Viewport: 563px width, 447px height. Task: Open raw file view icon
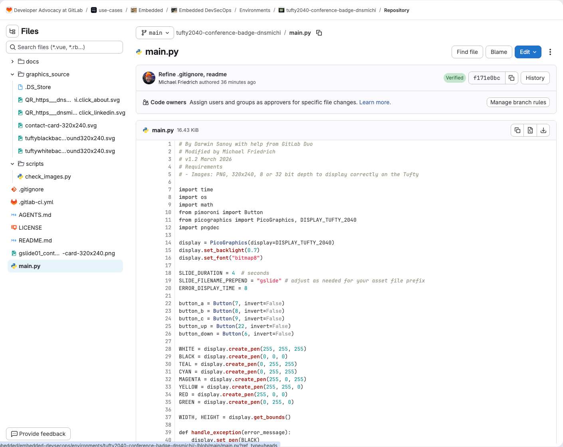coord(530,130)
